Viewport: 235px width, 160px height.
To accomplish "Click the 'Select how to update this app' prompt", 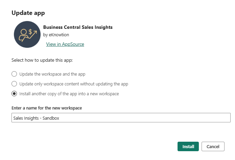I will [42, 60].
